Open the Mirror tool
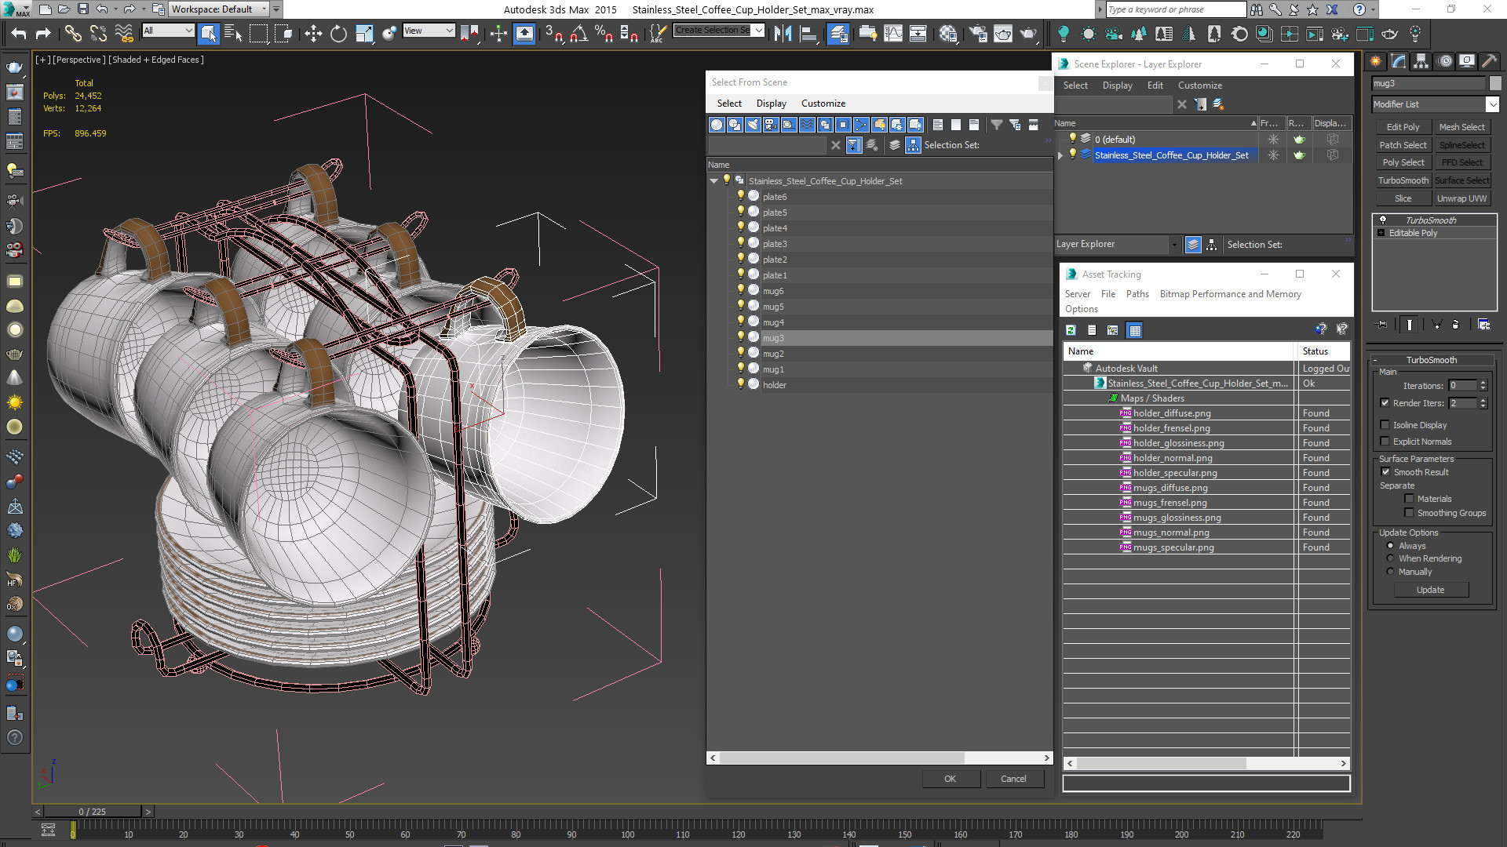 tap(783, 34)
